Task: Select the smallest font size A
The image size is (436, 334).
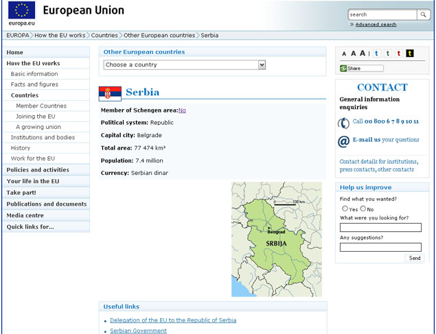Action: 344,54
